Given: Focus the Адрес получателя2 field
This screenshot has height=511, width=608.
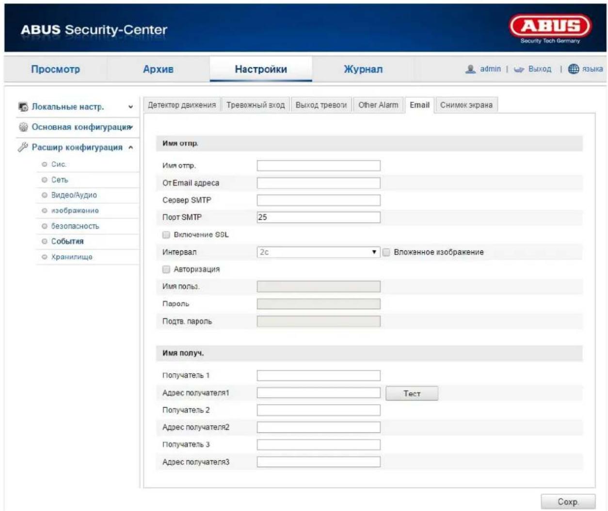Looking at the screenshot, I should 319,428.
